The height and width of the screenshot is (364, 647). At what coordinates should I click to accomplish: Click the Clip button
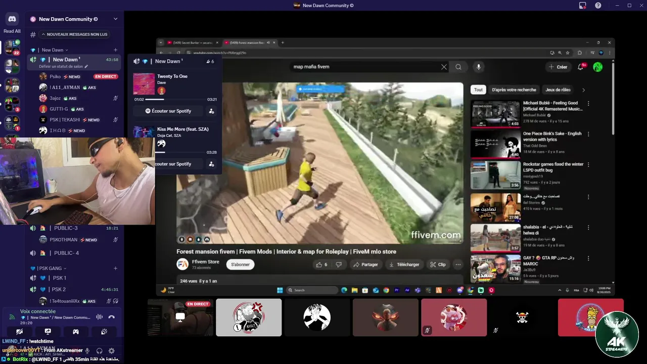[438, 264]
